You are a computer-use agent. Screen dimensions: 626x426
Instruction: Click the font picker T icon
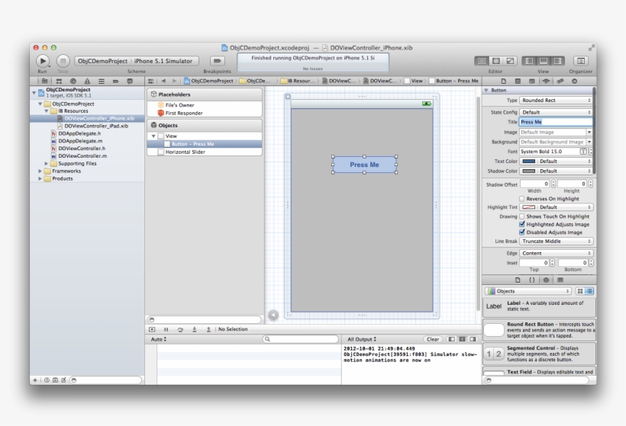[x=583, y=152]
